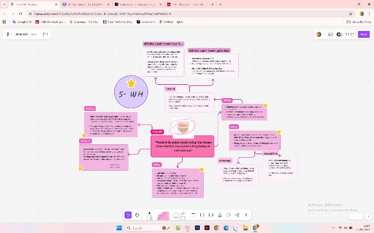This screenshot has height=233, width=374.
Task: Switch to the first Figma browser tab
Action: 34,4
